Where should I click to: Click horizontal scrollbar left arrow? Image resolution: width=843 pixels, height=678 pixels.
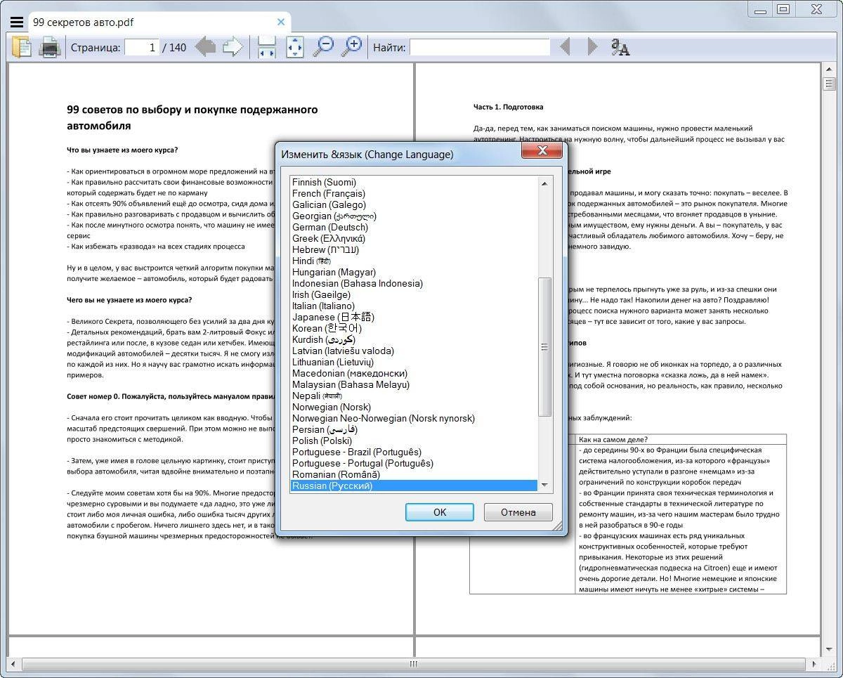[x=15, y=664]
